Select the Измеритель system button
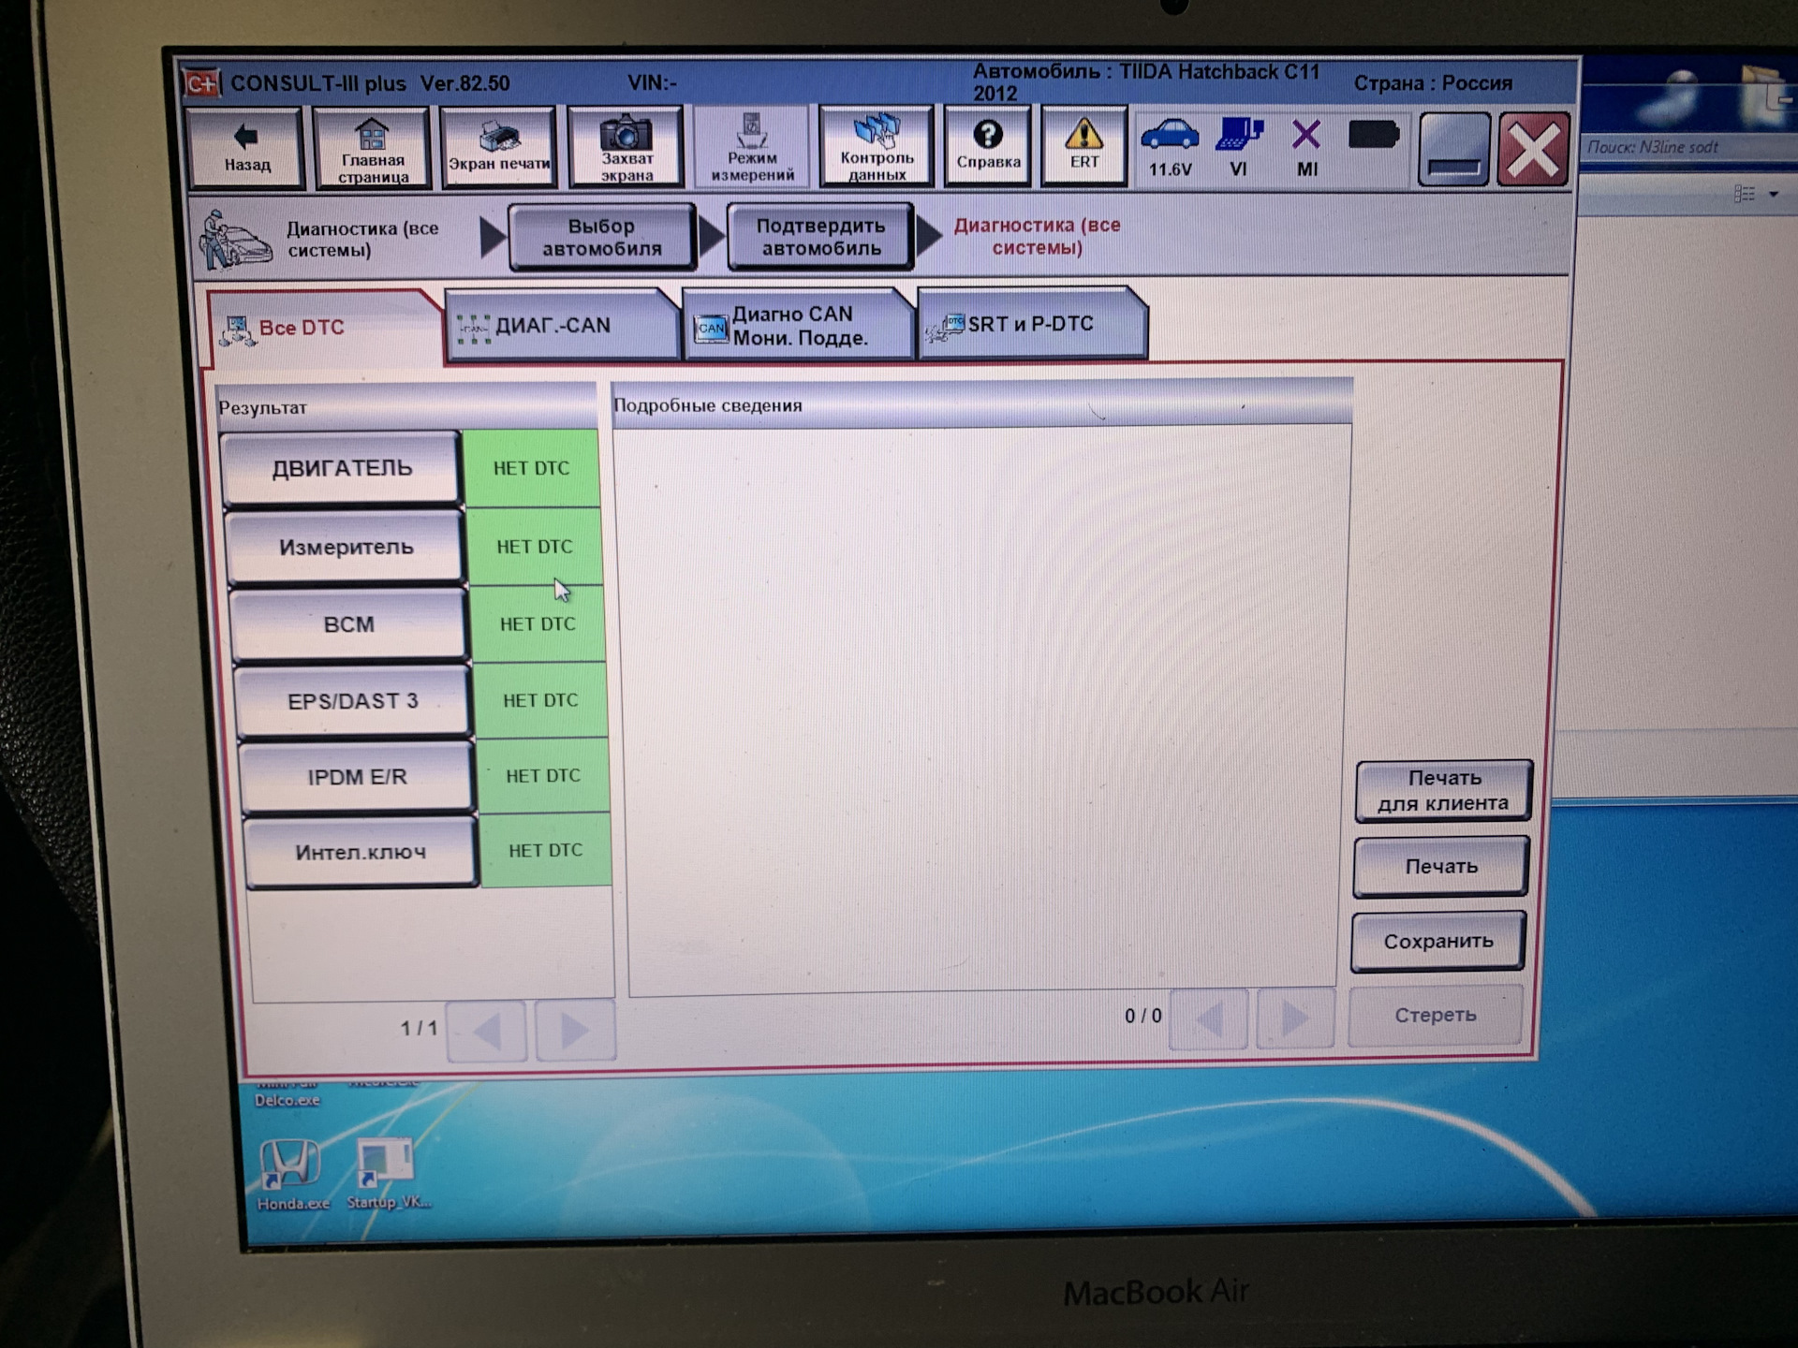This screenshot has width=1798, height=1348. pos(346,547)
